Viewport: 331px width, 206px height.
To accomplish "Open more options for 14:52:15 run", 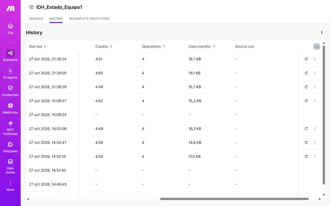I will 314,157.
